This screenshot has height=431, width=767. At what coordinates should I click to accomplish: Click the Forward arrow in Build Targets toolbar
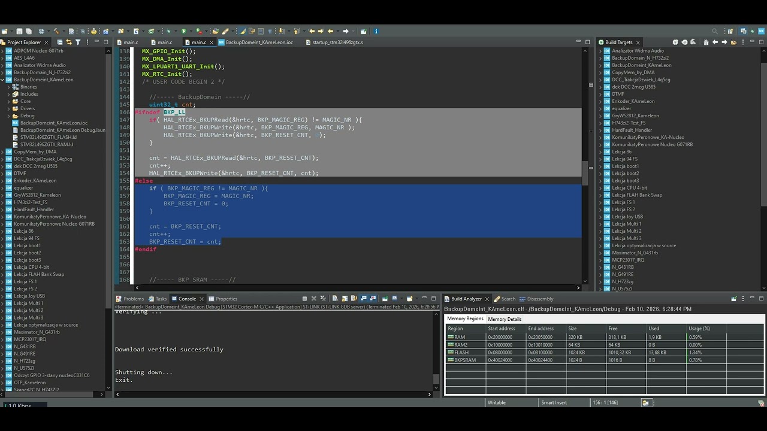coord(724,42)
